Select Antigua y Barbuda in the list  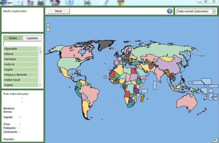[x=21, y=75]
